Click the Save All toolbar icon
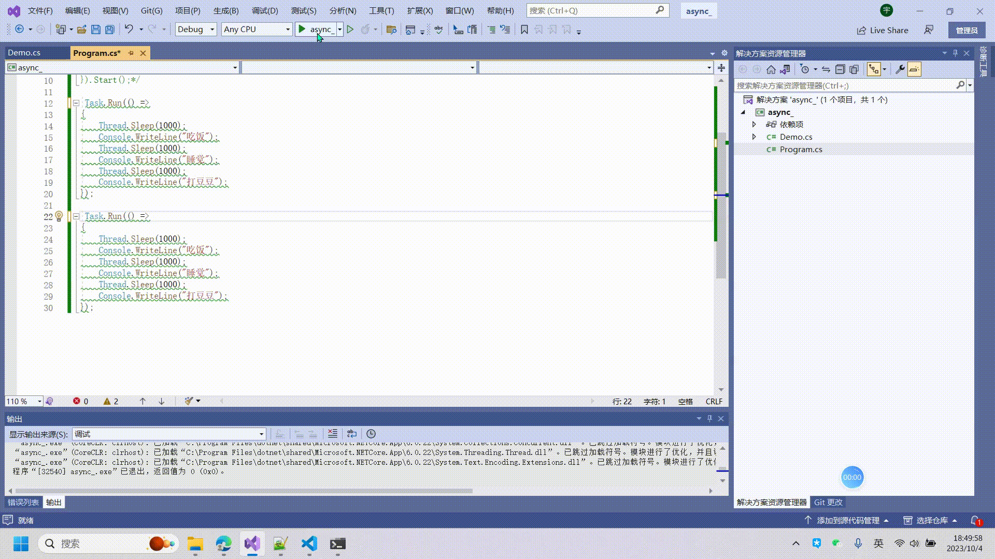 pyautogui.click(x=109, y=30)
